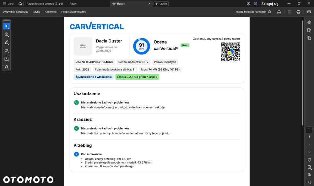Click Dacia Duster title text
This screenshot has height=186, width=314.
coord(109,41)
